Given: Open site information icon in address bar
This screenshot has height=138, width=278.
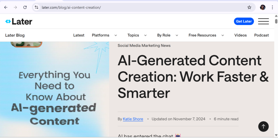Looking at the screenshot, I should (x=37, y=7).
